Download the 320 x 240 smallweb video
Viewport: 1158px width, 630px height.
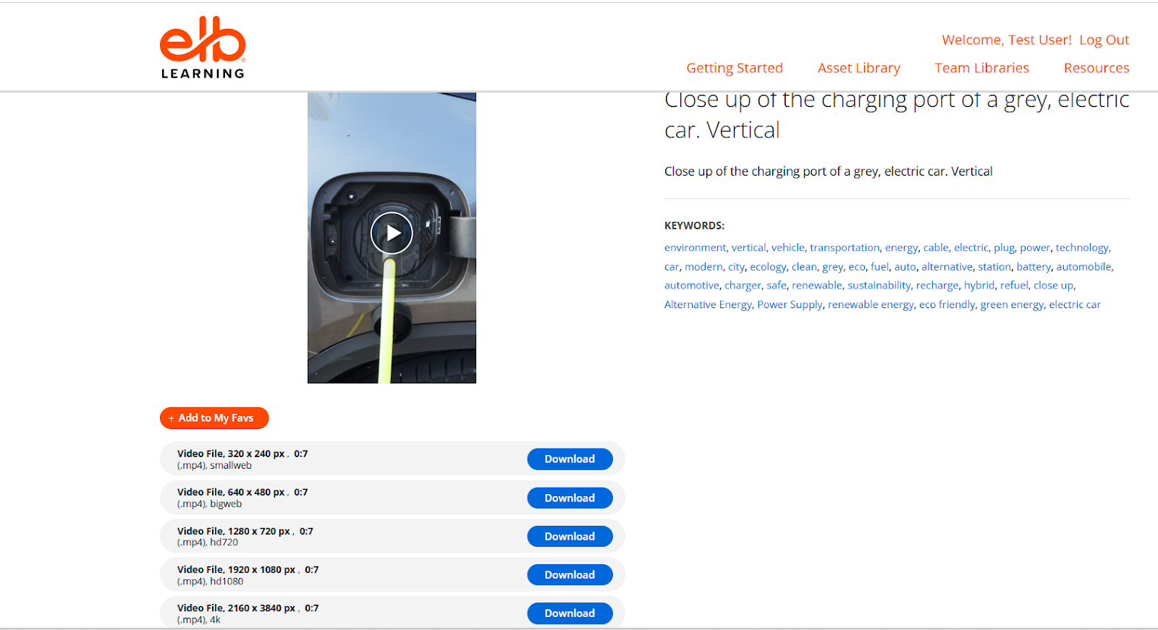(x=570, y=459)
